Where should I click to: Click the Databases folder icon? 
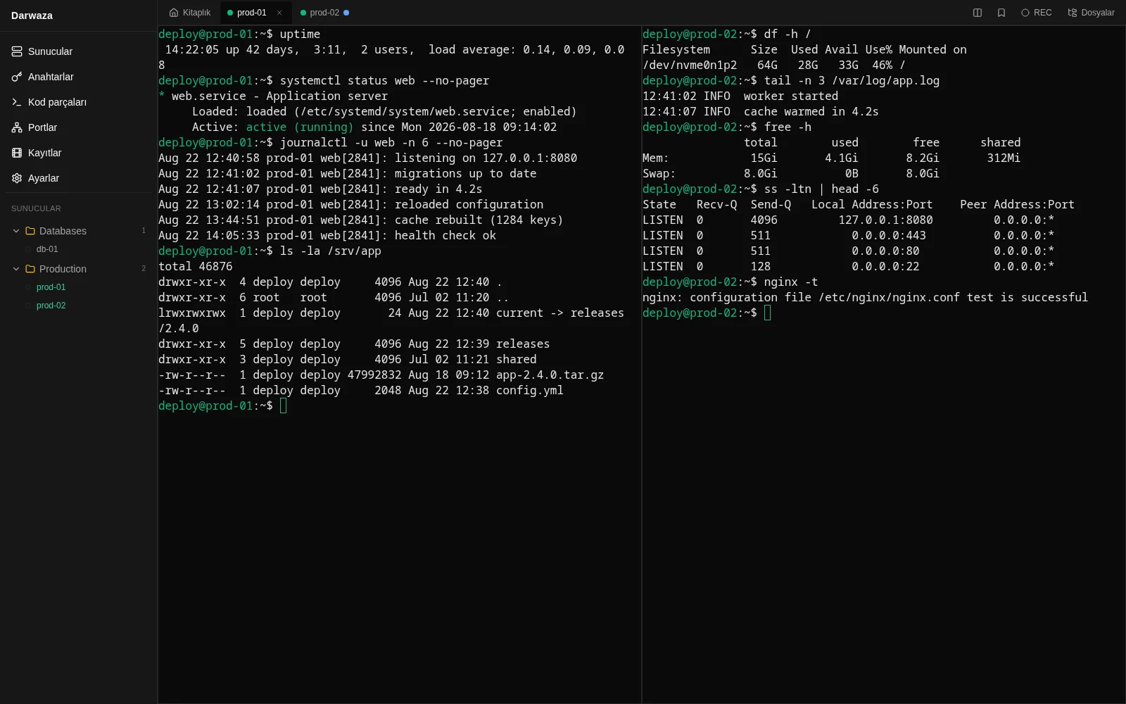(x=30, y=231)
